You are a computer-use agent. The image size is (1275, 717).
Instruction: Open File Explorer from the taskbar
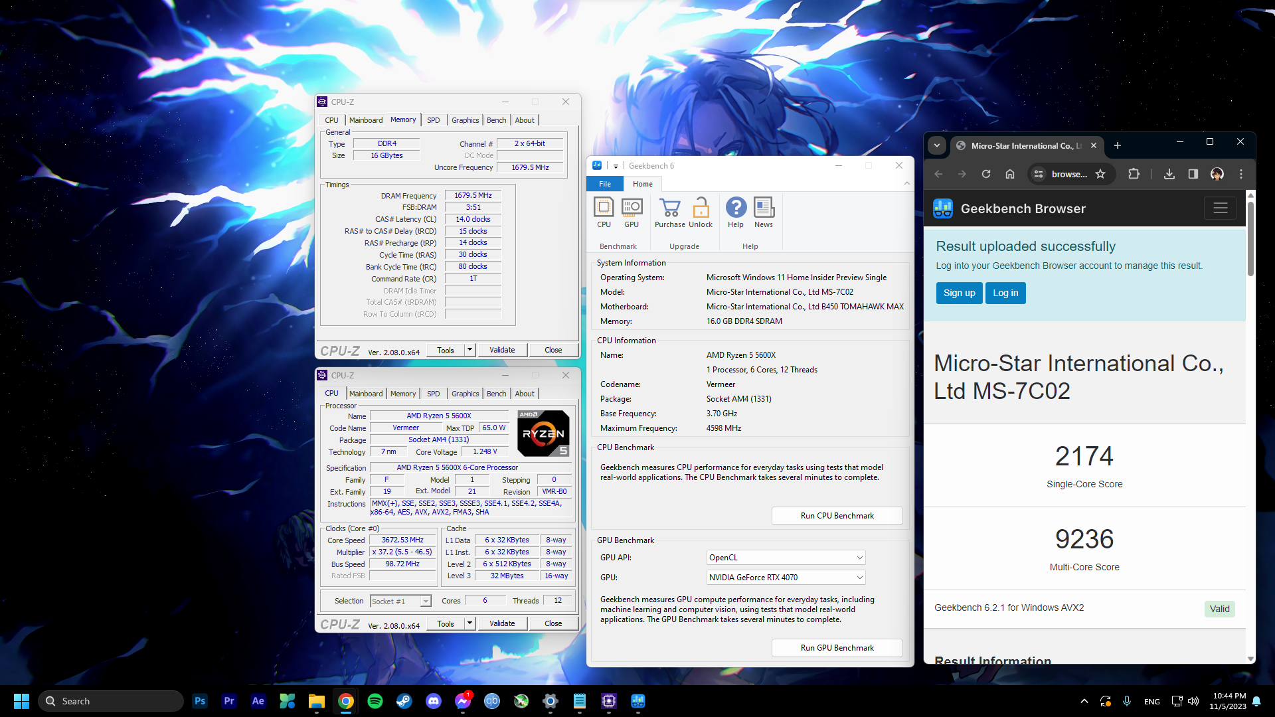tap(317, 701)
